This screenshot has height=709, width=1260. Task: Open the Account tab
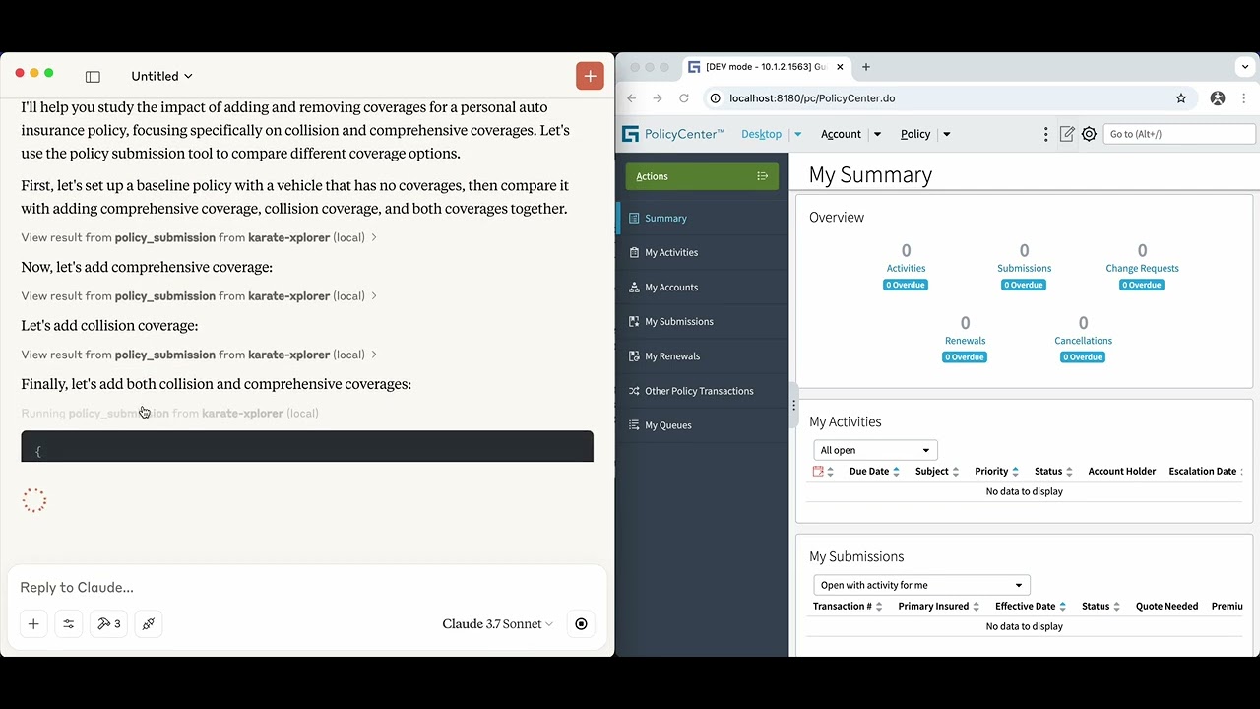(x=841, y=134)
